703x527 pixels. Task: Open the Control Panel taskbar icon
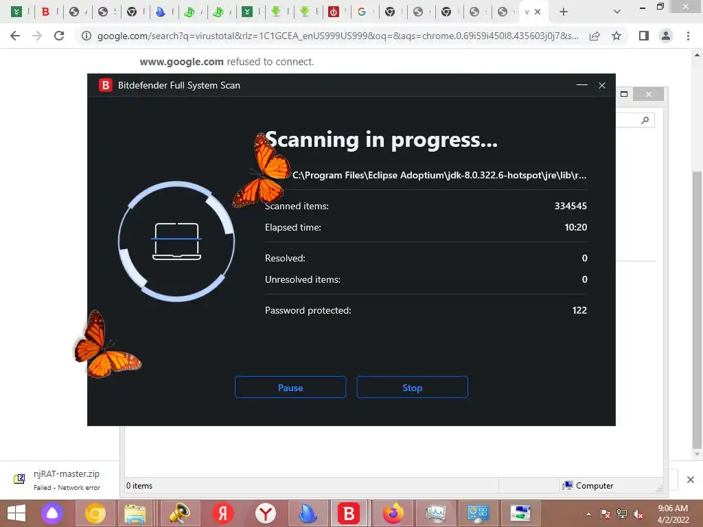click(x=478, y=513)
